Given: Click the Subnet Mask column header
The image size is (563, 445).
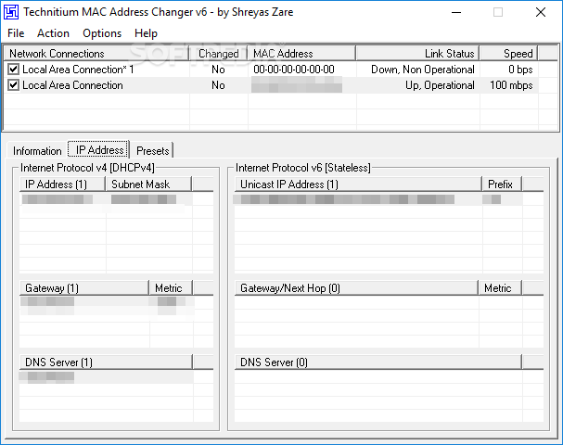Looking at the screenshot, I should (x=148, y=184).
